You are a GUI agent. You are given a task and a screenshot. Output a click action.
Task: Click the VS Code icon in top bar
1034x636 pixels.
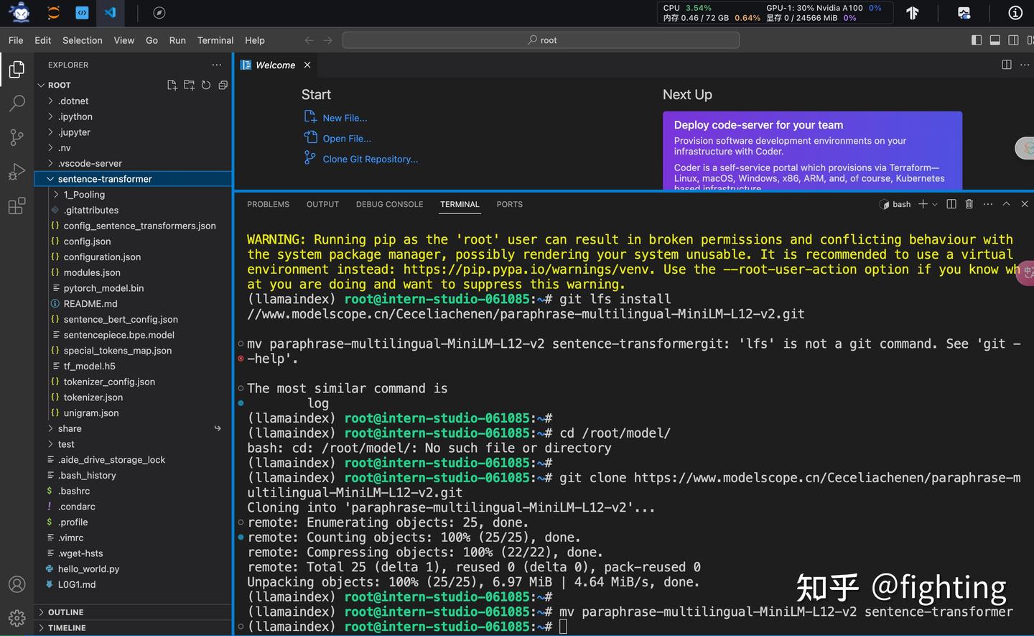pyautogui.click(x=110, y=12)
